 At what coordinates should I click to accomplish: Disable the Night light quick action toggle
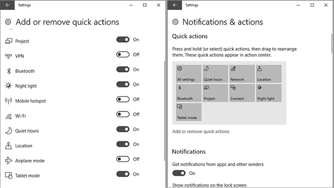(123, 84)
